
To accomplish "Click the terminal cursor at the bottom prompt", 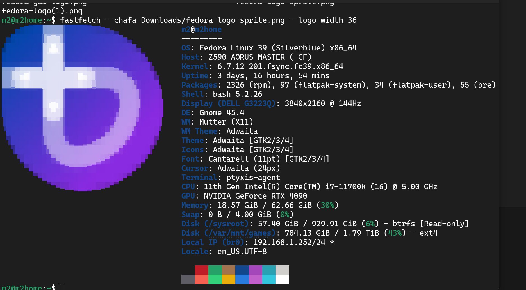I will pyautogui.click(x=62, y=287).
